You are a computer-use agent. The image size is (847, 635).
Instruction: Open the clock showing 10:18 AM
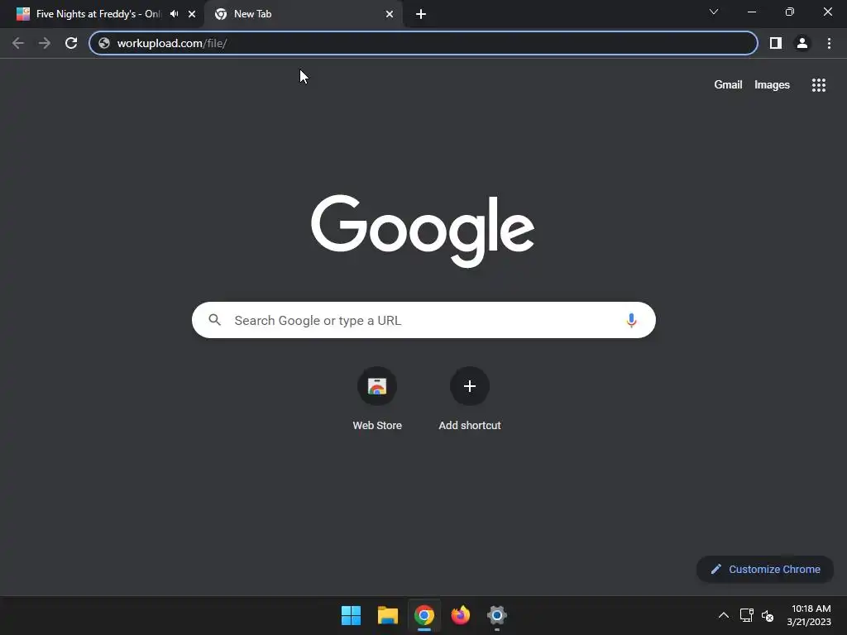tap(809, 615)
